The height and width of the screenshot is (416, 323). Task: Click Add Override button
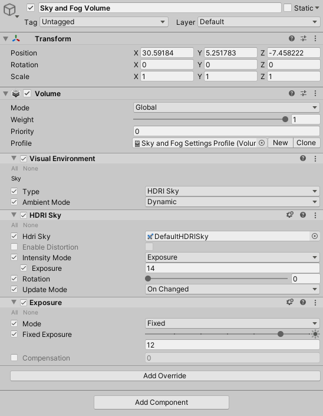[165, 376]
